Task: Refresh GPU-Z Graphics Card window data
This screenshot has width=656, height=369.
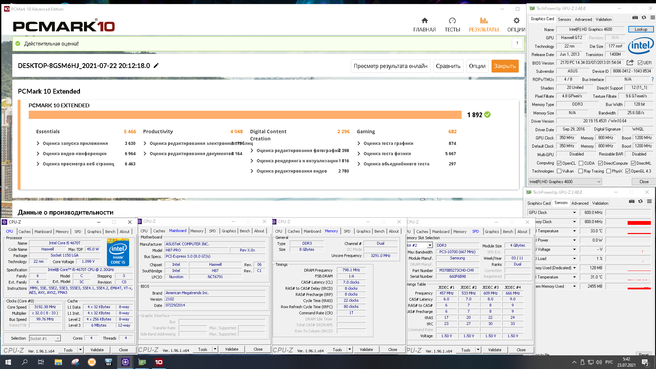Action: tap(644, 18)
